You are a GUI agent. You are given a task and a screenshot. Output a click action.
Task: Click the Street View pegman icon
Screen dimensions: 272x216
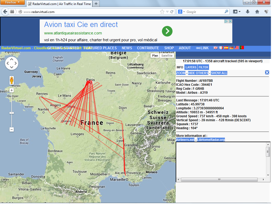(12, 80)
